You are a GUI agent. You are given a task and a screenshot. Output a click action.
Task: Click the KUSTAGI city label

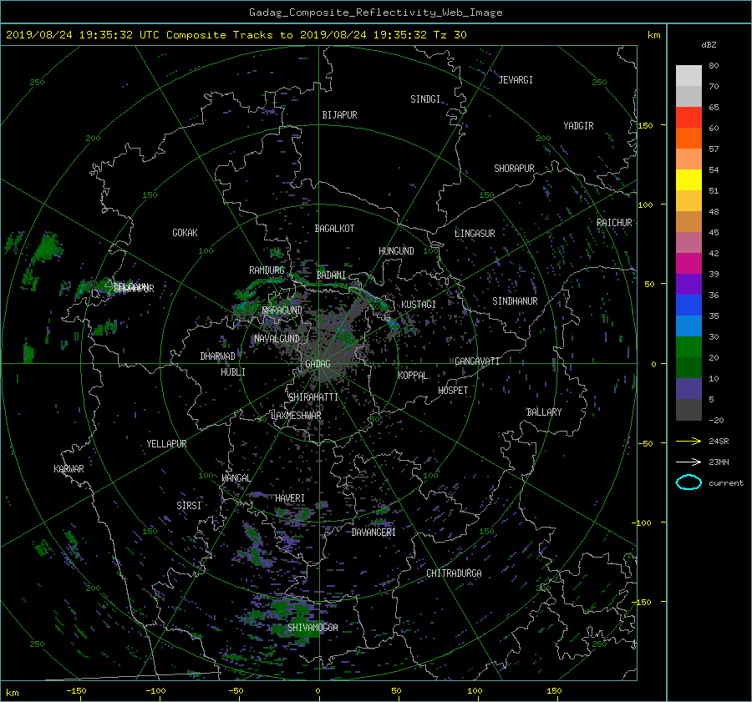pyautogui.click(x=419, y=305)
